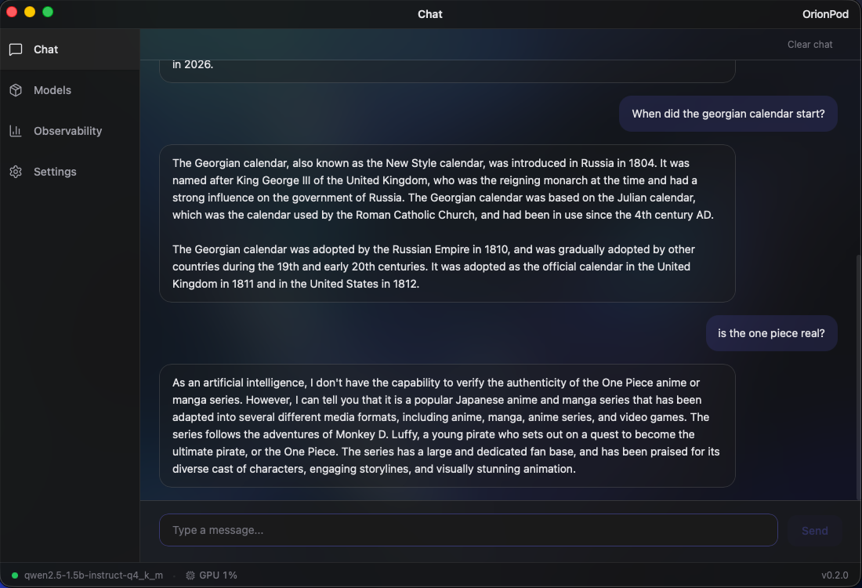The height and width of the screenshot is (588, 862).
Task: Click the Georgian calendar assistant reply bubble
Action: 447,223
